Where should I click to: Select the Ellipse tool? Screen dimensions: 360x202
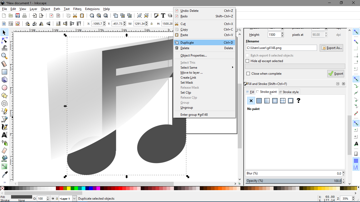coord(4,88)
